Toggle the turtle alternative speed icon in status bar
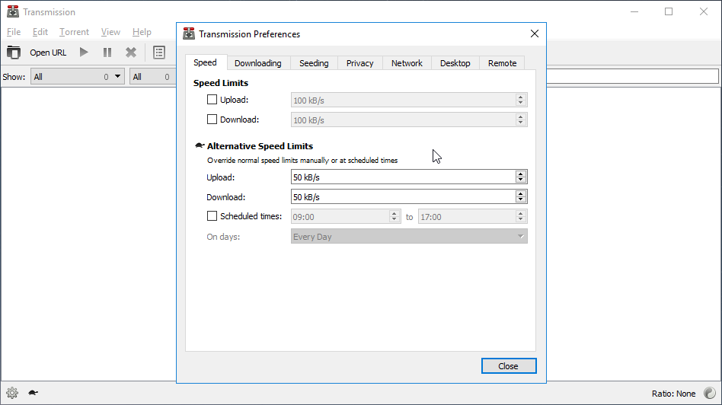 pyautogui.click(x=34, y=393)
